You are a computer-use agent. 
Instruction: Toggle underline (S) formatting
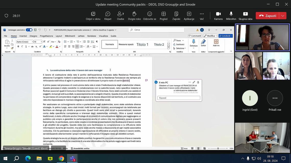tap(26, 47)
